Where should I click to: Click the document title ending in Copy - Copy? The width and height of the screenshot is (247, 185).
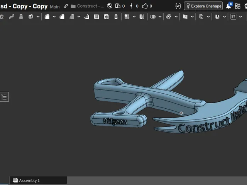click(x=24, y=6)
